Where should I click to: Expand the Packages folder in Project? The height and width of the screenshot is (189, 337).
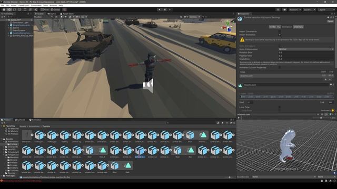pos(2,176)
